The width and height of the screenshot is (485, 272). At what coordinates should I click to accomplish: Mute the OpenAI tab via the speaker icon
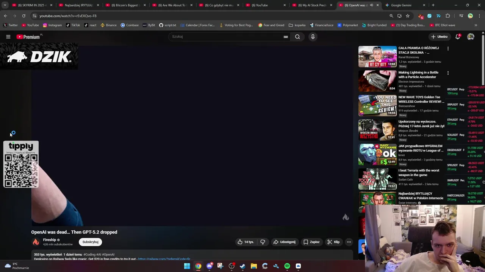[x=371, y=5]
